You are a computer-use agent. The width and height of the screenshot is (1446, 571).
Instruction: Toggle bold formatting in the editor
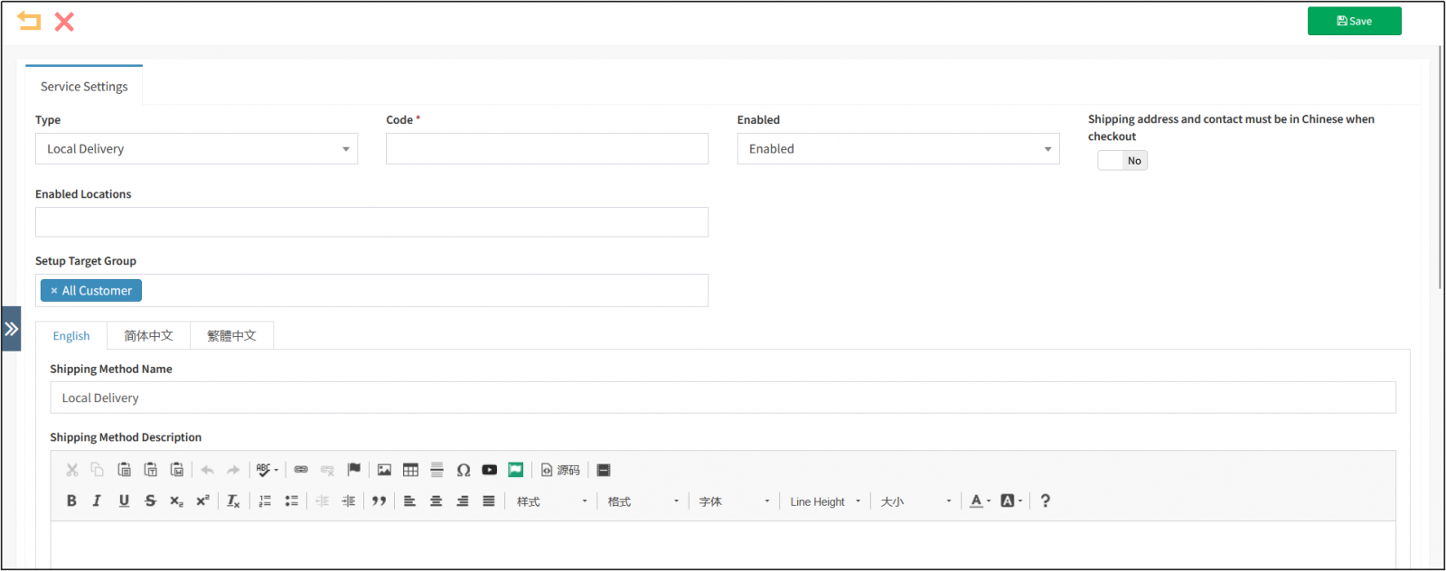(x=71, y=501)
